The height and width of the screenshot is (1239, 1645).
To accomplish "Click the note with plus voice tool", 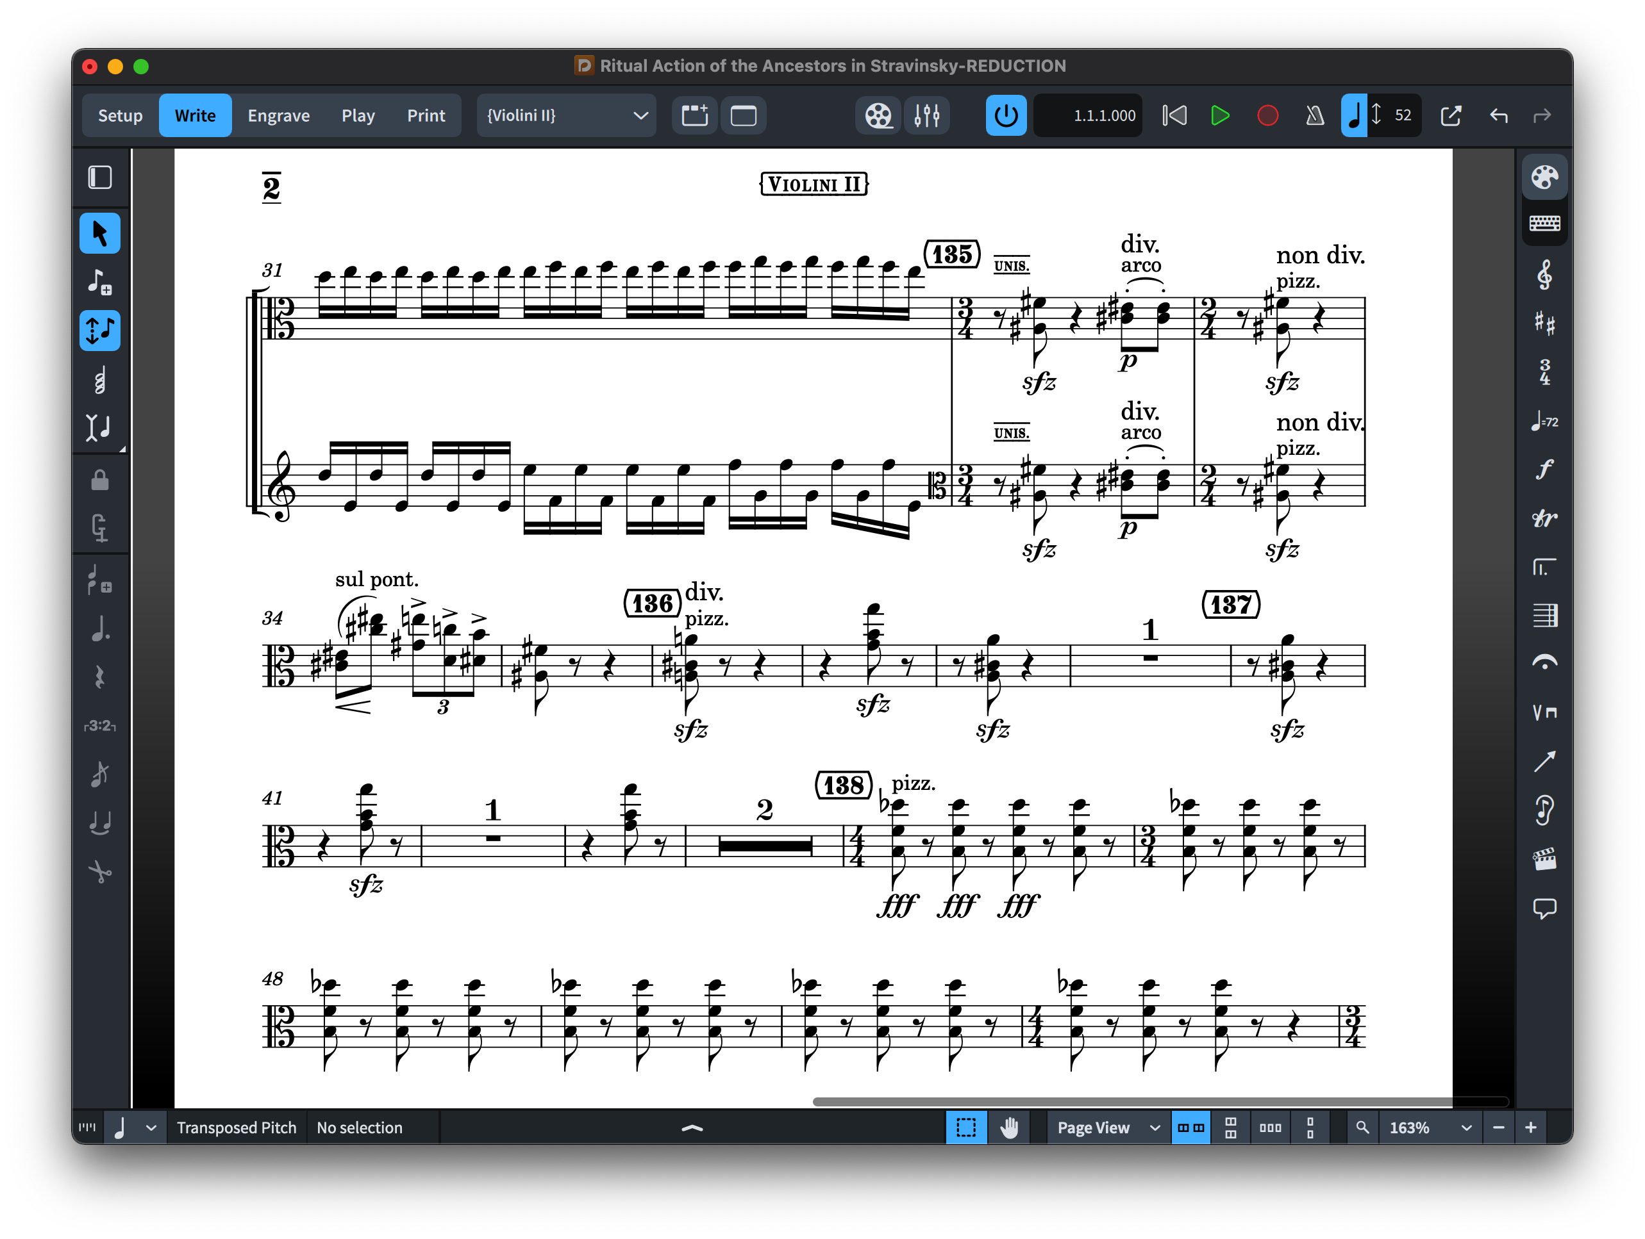I will 99,580.
